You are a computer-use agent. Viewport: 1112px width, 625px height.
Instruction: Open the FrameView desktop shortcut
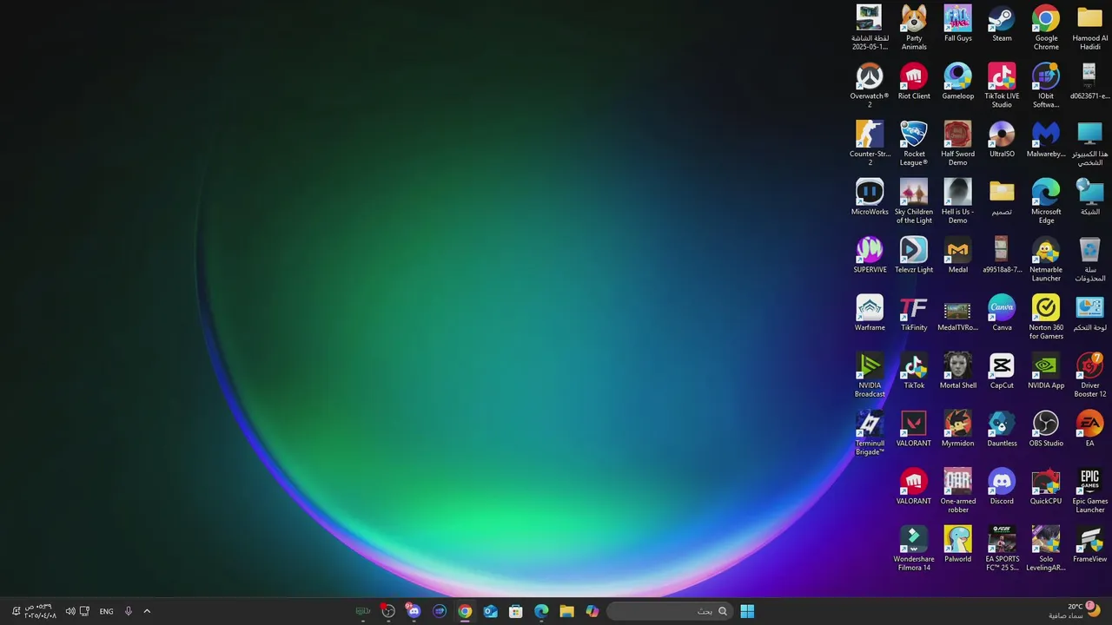pos(1089,544)
